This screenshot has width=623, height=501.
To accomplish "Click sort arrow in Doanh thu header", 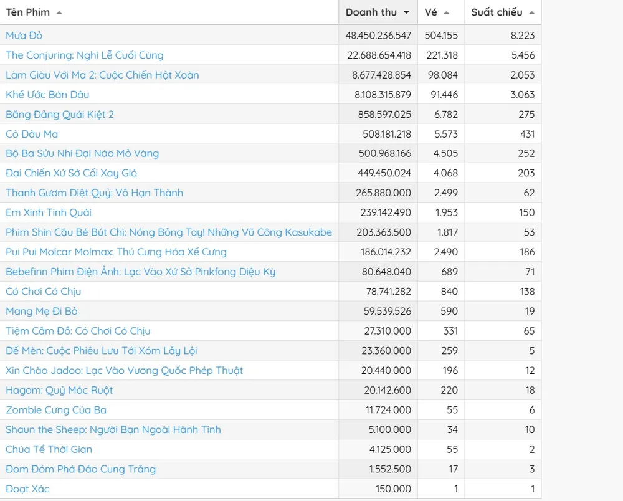I will click(x=407, y=12).
